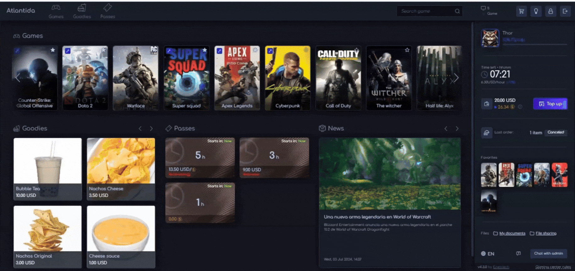Select Nachos Cheese goodie card
The image size is (575, 271).
(121, 169)
